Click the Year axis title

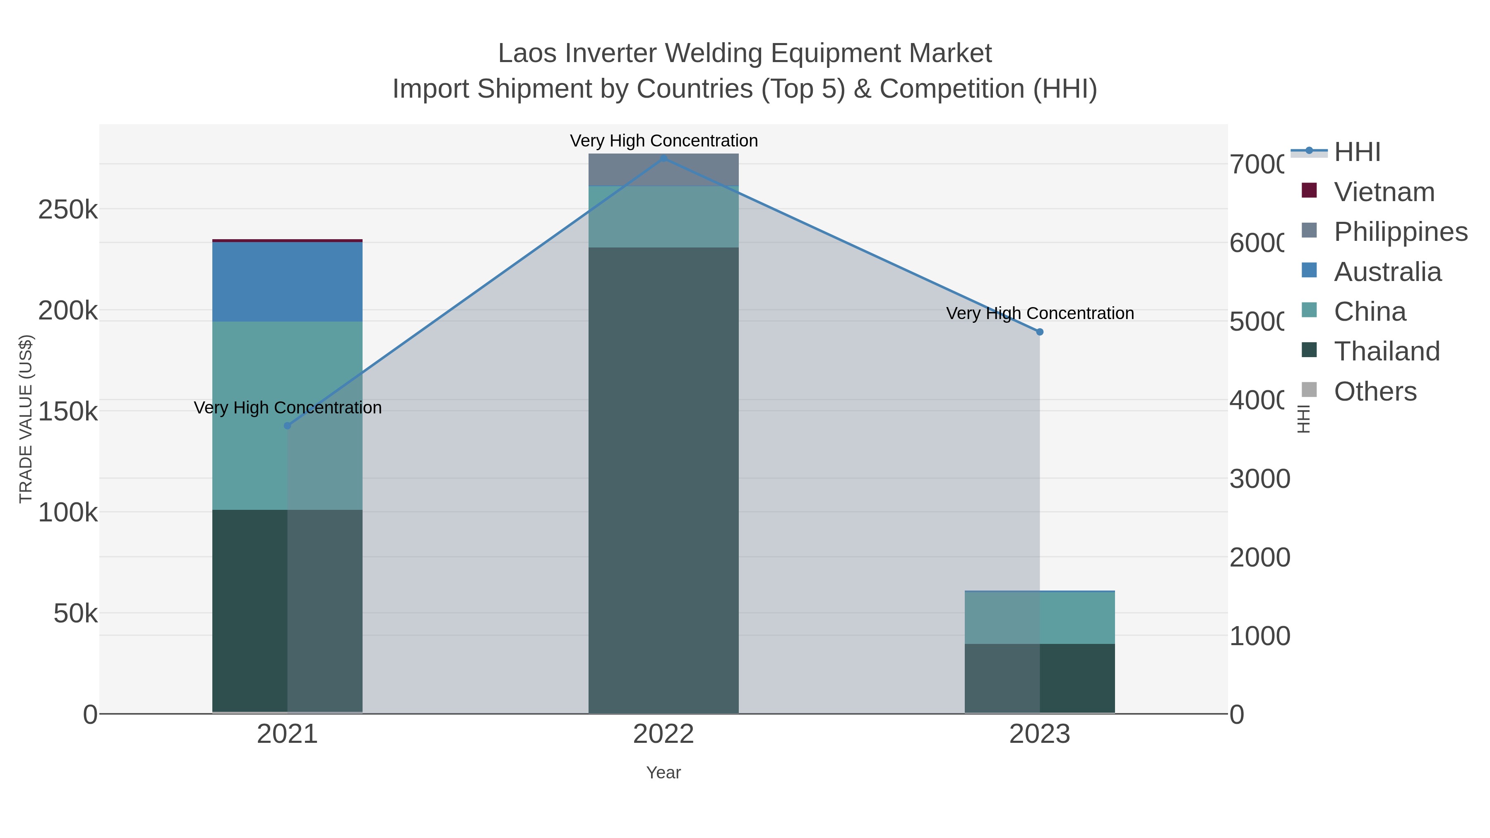663,773
